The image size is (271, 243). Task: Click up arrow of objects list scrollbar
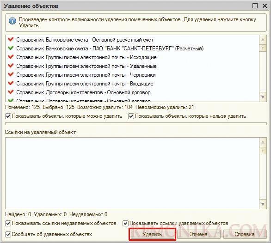(263, 40)
